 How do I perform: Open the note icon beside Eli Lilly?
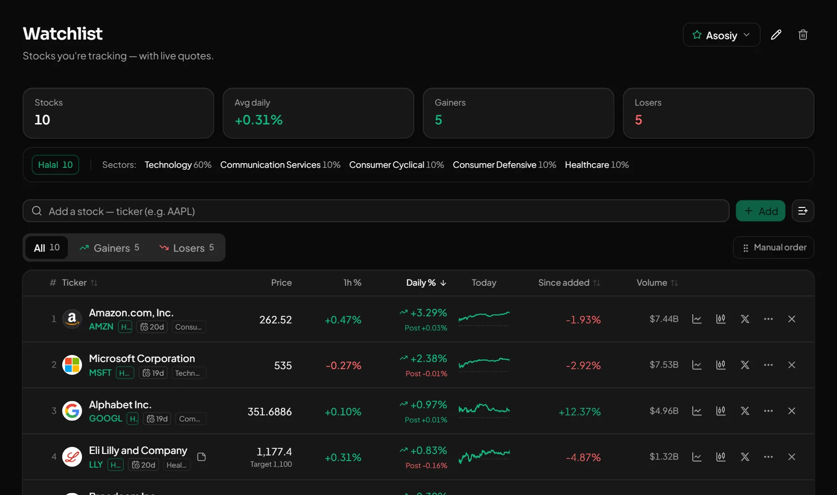[202, 457]
